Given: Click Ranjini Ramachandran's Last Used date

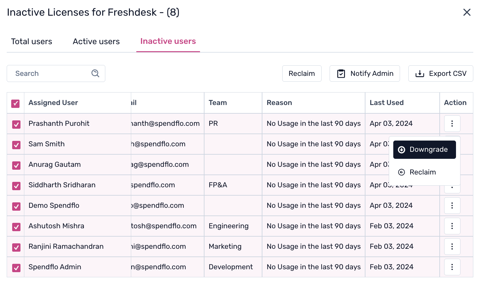Looking at the screenshot, I should pyautogui.click(x=391, y=247).
